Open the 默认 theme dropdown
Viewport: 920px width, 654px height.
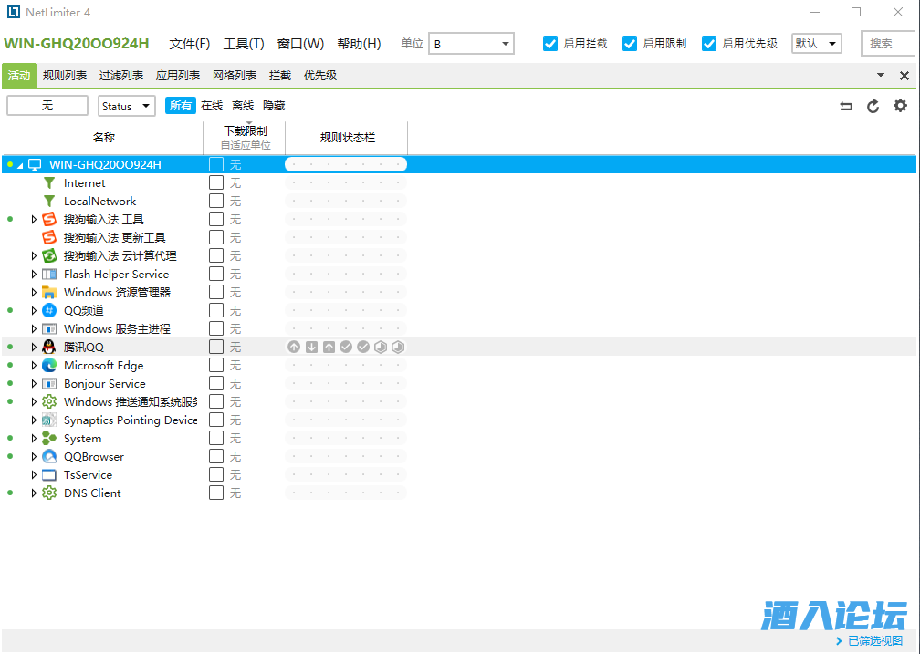(x=816, y=44)
